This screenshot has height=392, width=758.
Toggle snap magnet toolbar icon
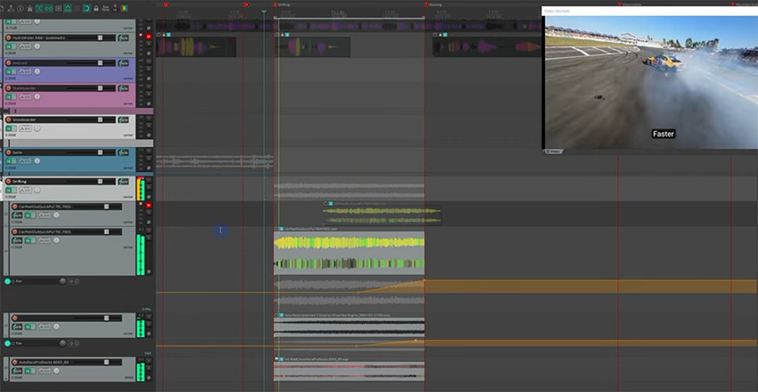[x=87, y=8]
